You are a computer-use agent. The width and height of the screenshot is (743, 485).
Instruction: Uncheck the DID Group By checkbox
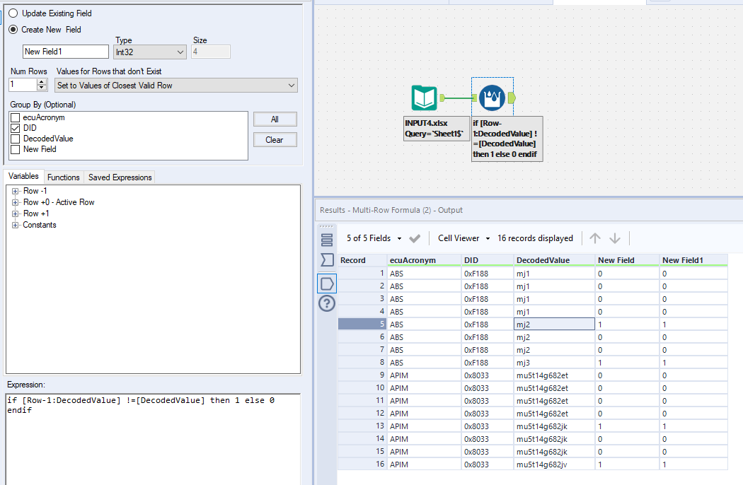(16, 128)
